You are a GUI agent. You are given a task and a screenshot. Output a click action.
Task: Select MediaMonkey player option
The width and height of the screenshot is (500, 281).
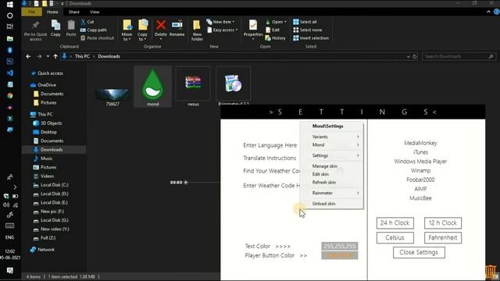pyautogui.click(x=420, y=143)
